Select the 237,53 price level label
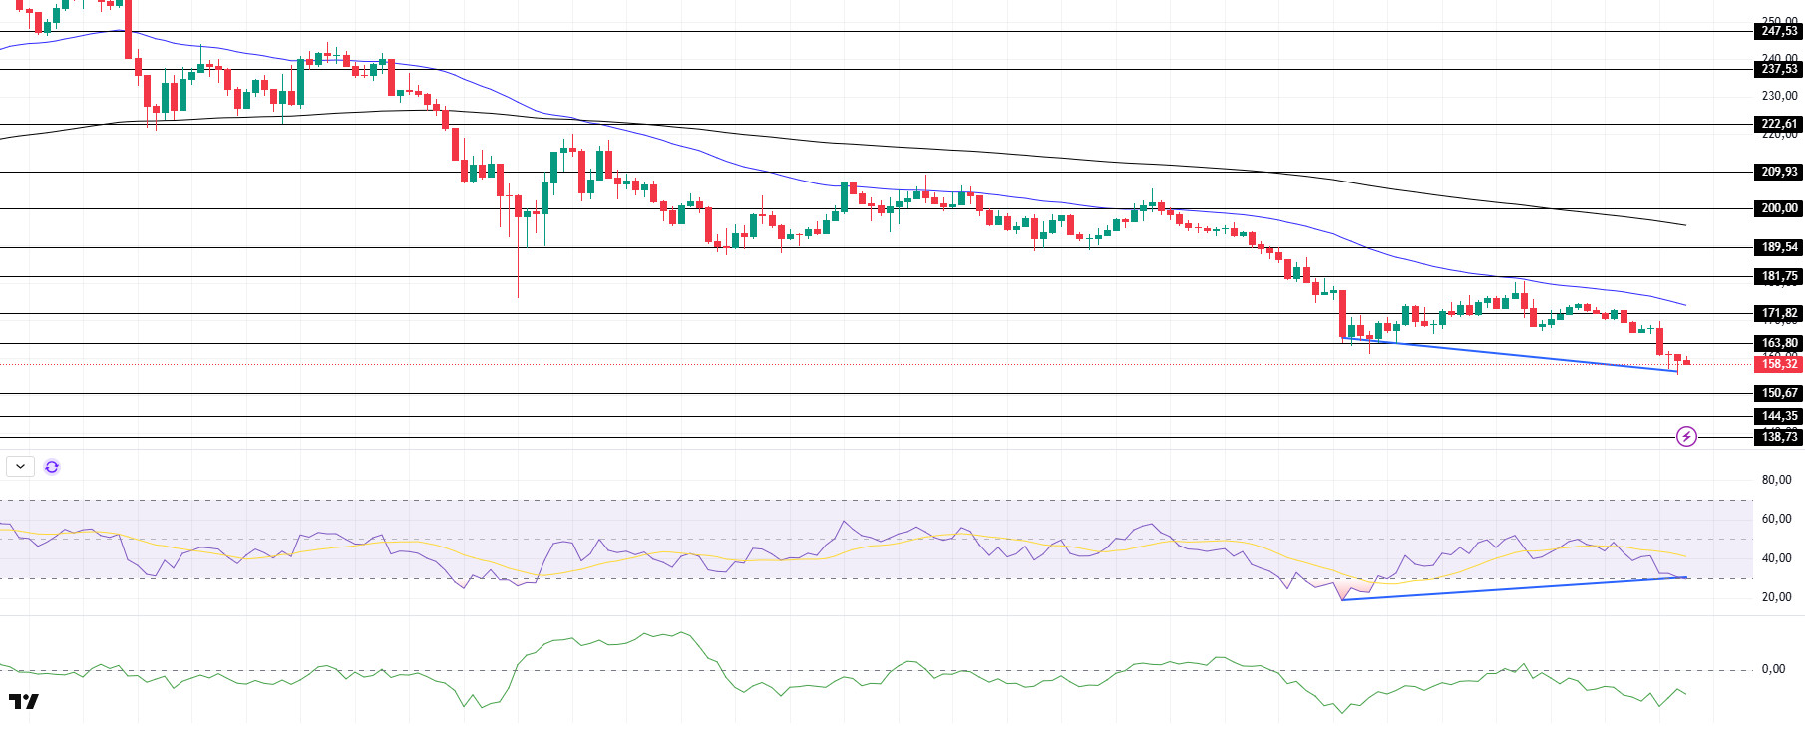 tap(1779, 69)
